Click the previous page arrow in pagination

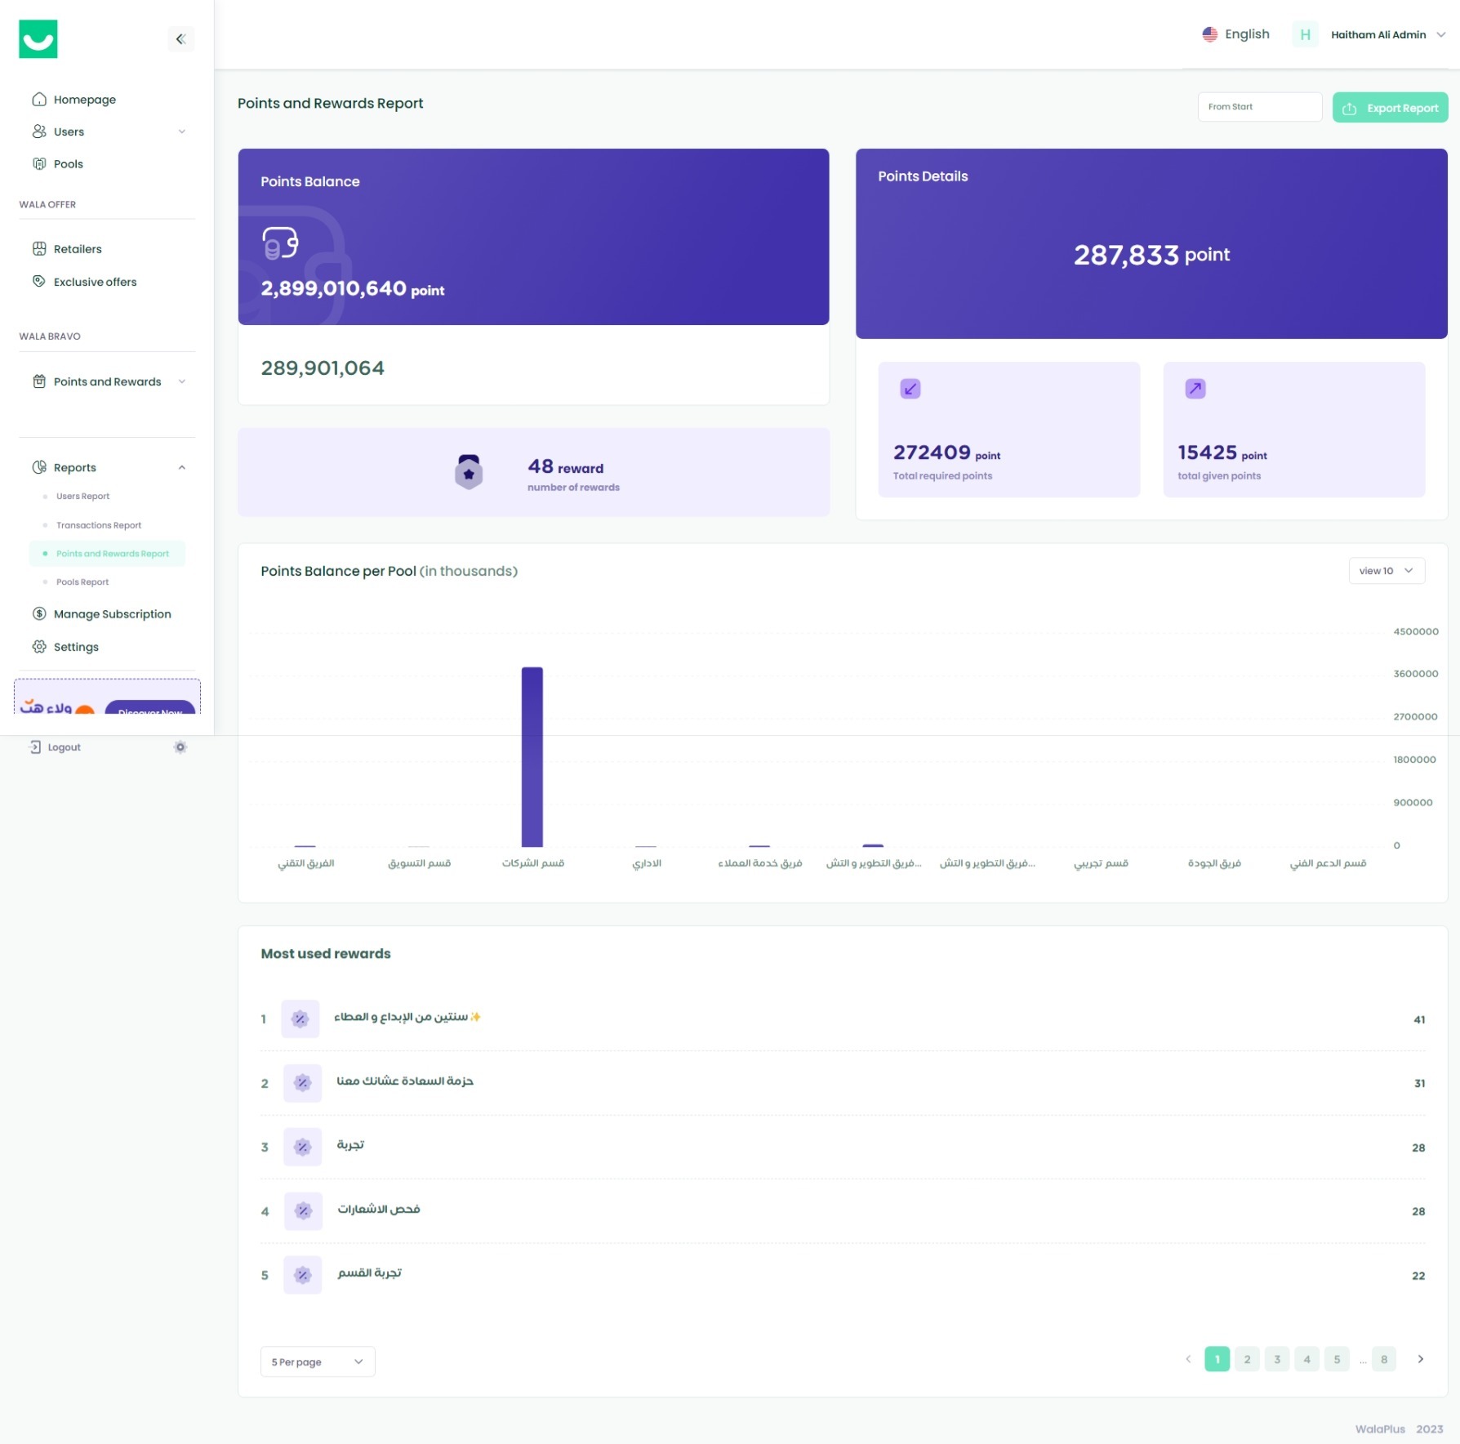[1188, 1359]
